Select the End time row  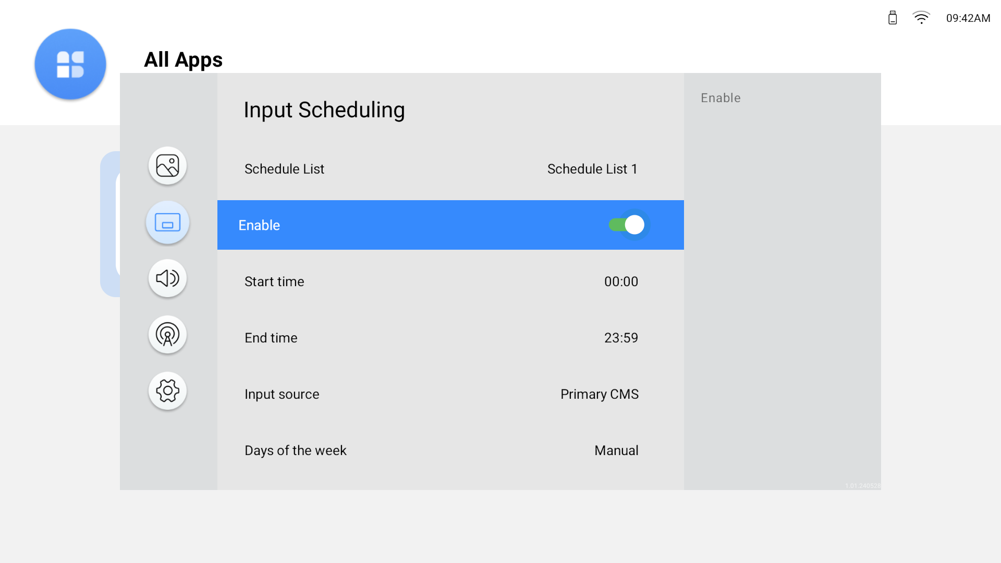(x=450, y=338)
